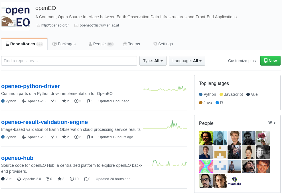
Task: Click the envelope icon next to the email
Action: pyautogui.click(x=76, y=25)
